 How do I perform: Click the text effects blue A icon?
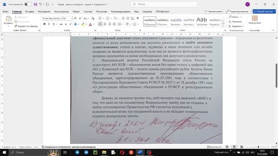click(x=75, y=24)
